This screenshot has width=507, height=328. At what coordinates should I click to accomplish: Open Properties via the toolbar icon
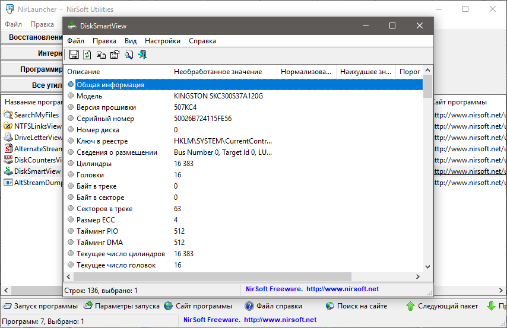(x=115, y=55)
